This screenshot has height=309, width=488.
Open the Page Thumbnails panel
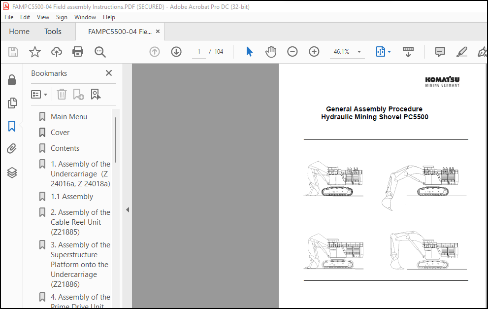point(12,103)
